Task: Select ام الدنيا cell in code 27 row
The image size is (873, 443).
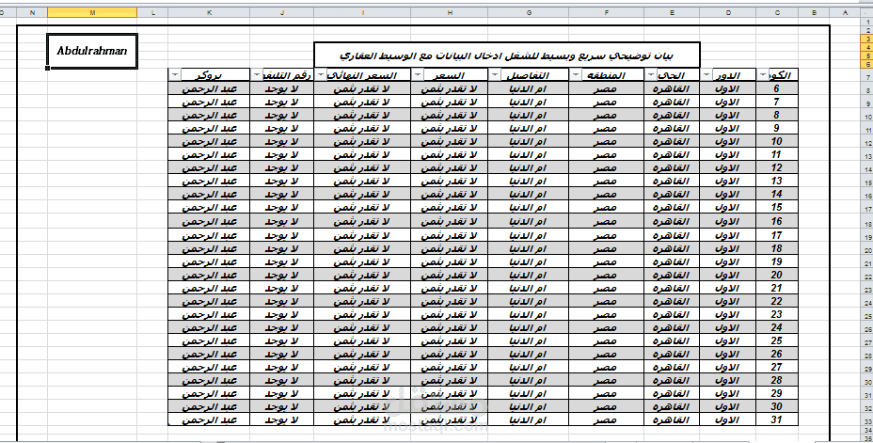Action: pyautogui.click(x=529, y=368)
